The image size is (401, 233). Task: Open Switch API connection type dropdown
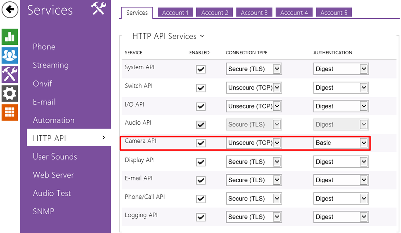(x=253, y=88)
